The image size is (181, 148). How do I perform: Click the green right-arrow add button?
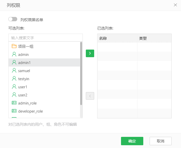coord(90,53)
